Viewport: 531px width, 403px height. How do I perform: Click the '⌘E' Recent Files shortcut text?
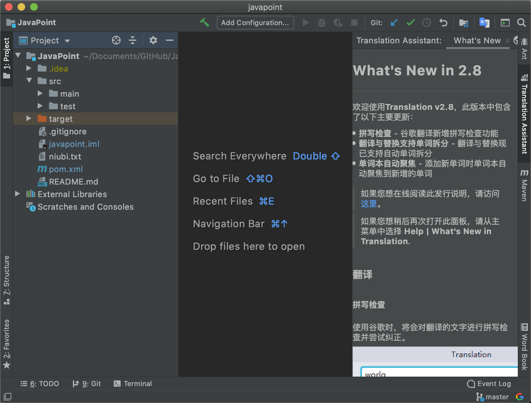pos(266,201)
